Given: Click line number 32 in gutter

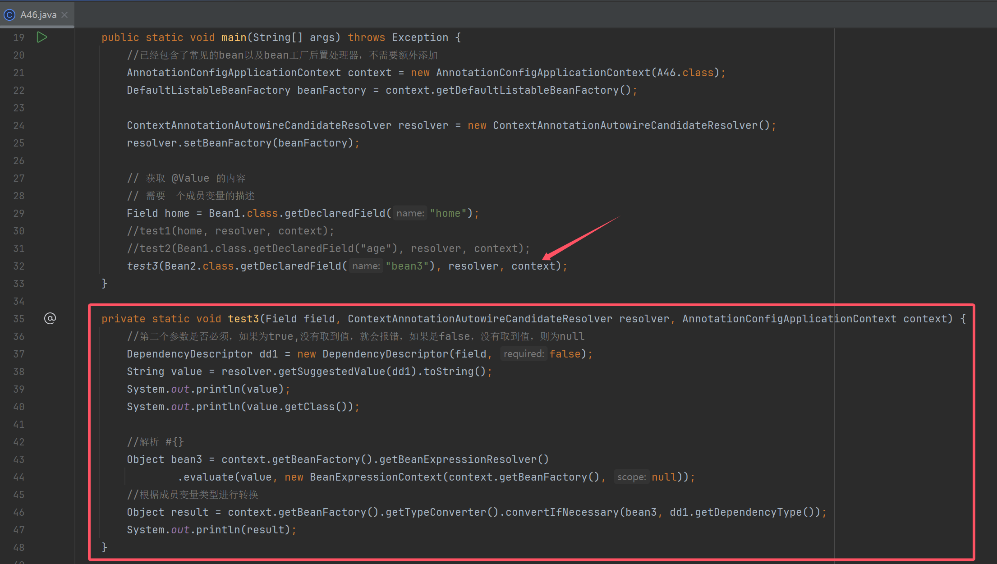Looking at the screenshot, I should pyautogui.click(x=19, y=266).
